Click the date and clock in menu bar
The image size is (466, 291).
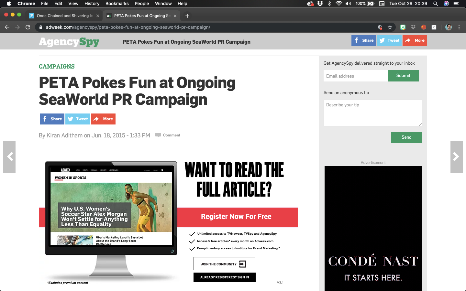coord(408,4)
